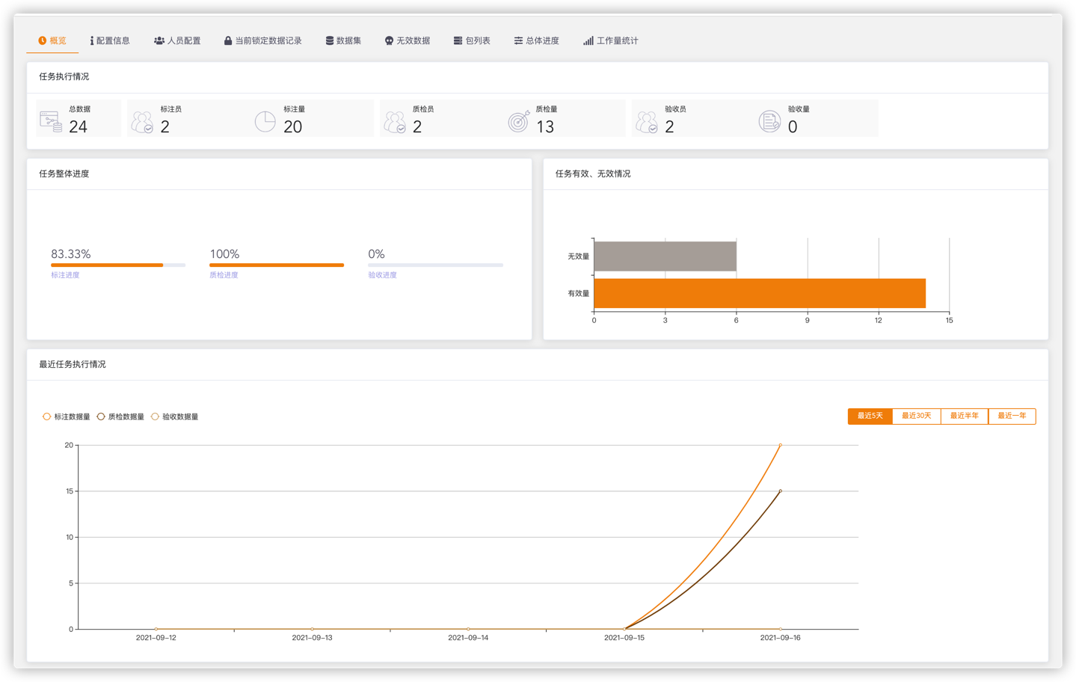Open the 人员配置 tab

tap(177, 40)
